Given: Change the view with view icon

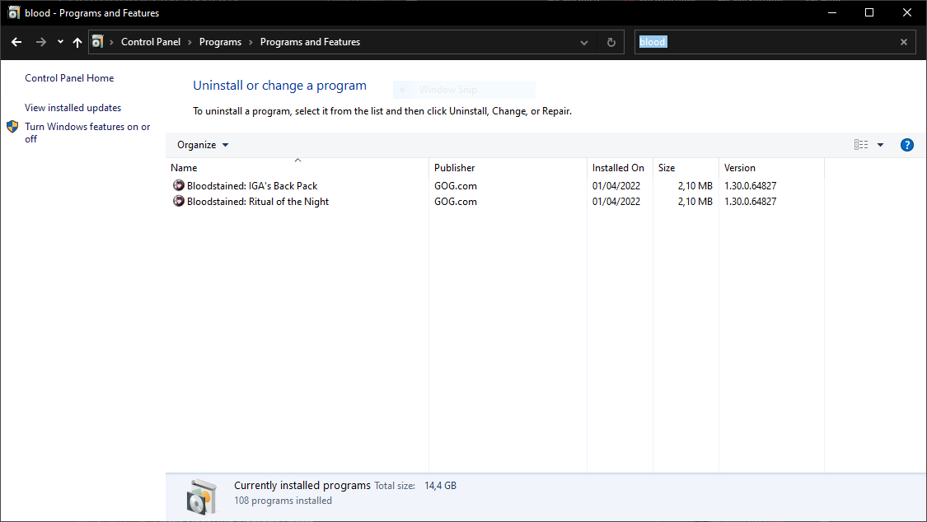Looking at the screenshot, I should [x=861, y=145].
